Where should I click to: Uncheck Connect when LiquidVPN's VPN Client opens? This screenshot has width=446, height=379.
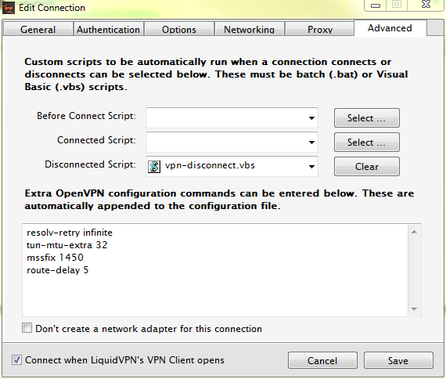pos(16,360)
